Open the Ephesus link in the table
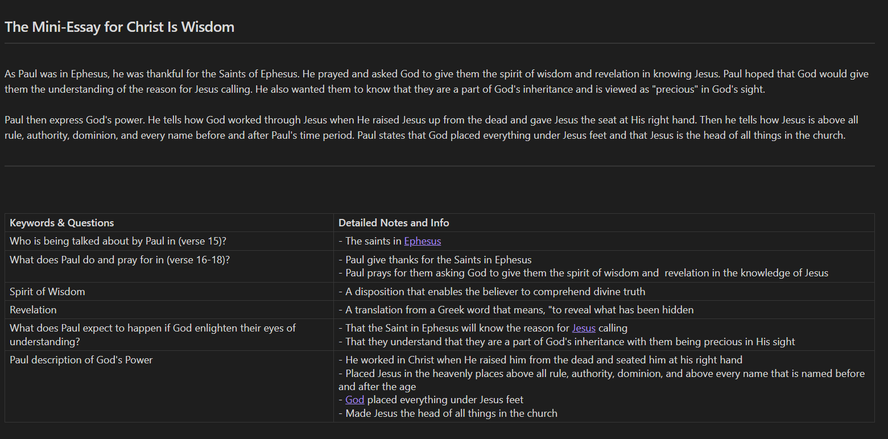The image size is (888, 439). point(422,241)
